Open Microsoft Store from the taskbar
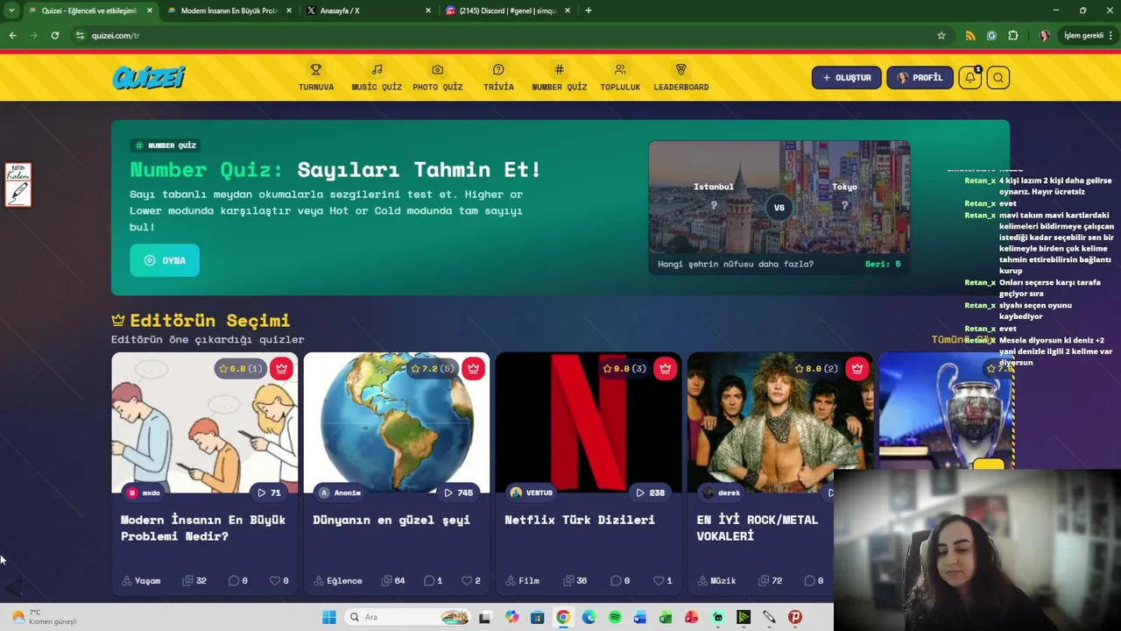The width and height of the screenshot is (1121, 631). pos(537,617)
